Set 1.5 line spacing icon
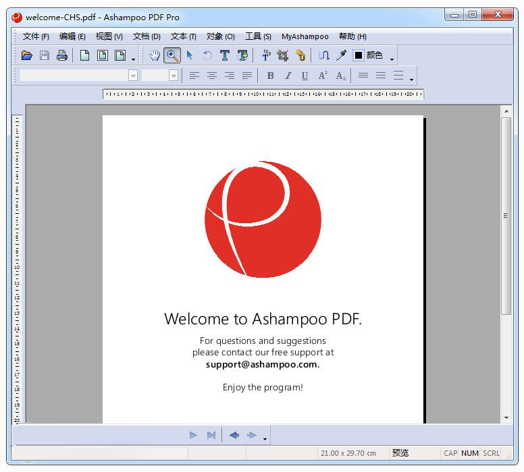The height and width of the screenshot is (472, 524). pyautogui.click(x=381, y=76)
